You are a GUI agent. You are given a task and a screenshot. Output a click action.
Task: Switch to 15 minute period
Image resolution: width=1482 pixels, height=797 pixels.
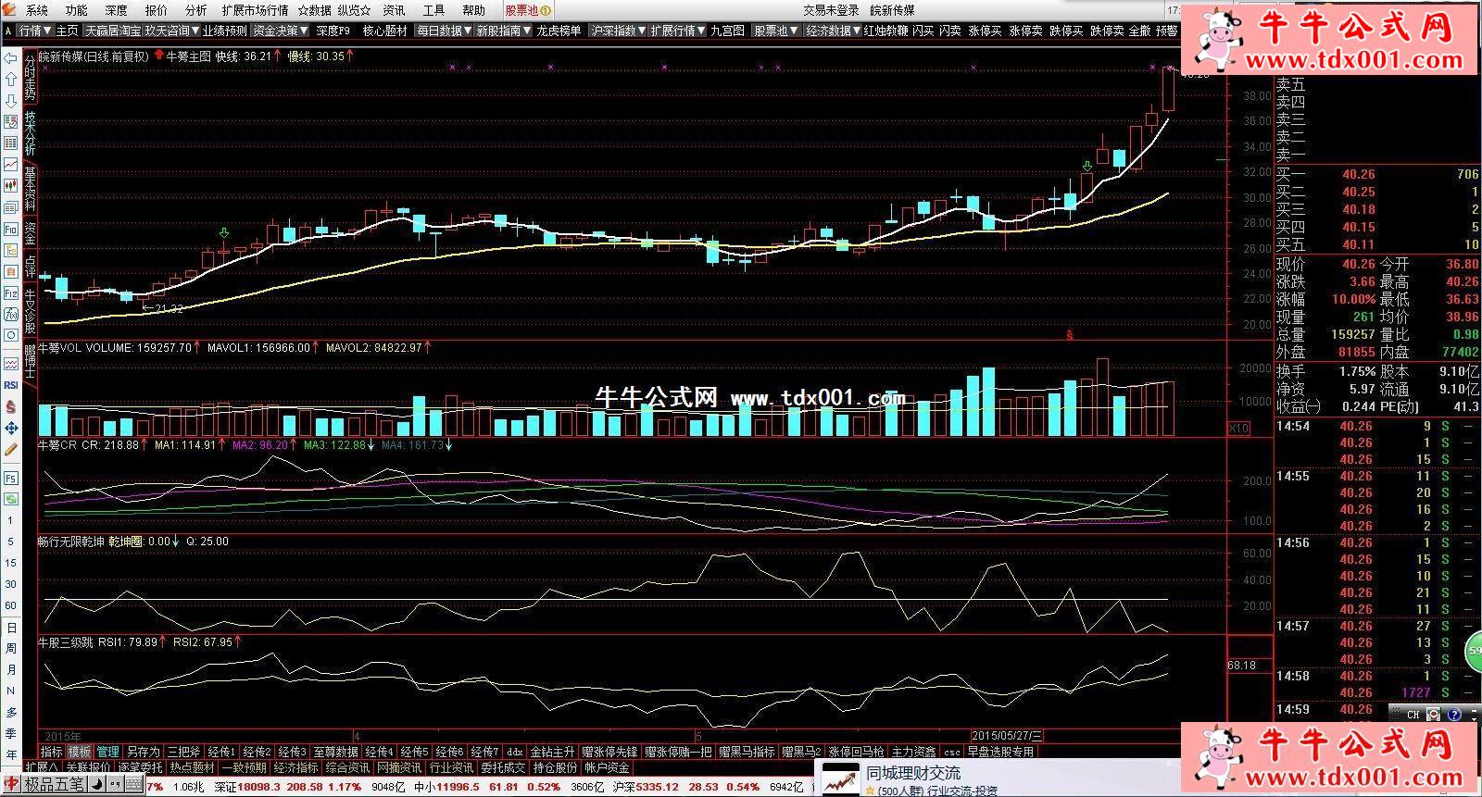click(x=11, y=563)
